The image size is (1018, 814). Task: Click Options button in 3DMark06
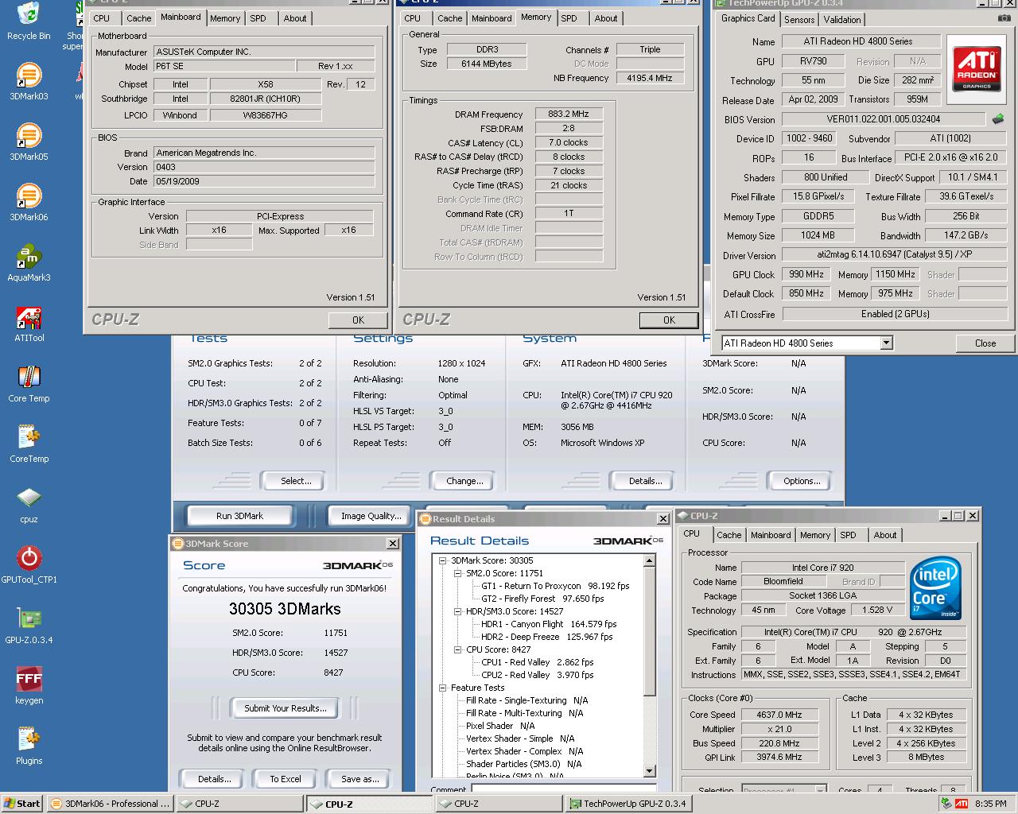[x=802, y=481]
